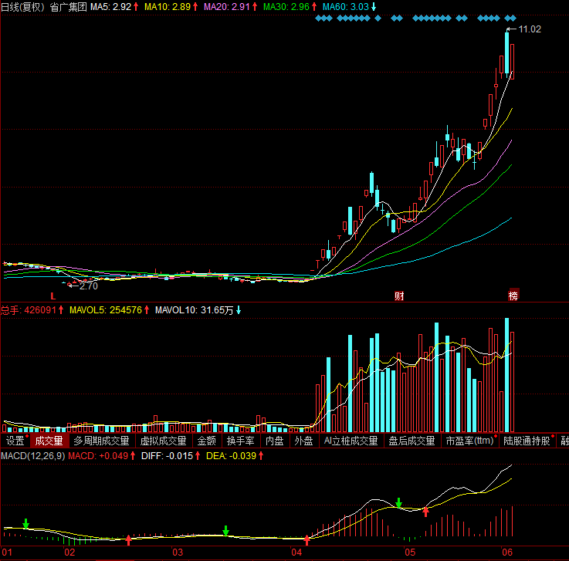This screenshot has width=569, height=561.
Task: Select the 换手率 turnover rate tab
Action: pos(241,441)
